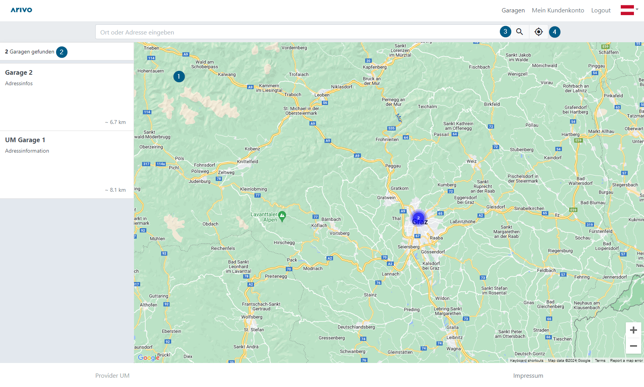Select the UM Garage 1 list entry
Viewport: 644px width, 387px height.
pyautogui.click(x=67, y=165)
